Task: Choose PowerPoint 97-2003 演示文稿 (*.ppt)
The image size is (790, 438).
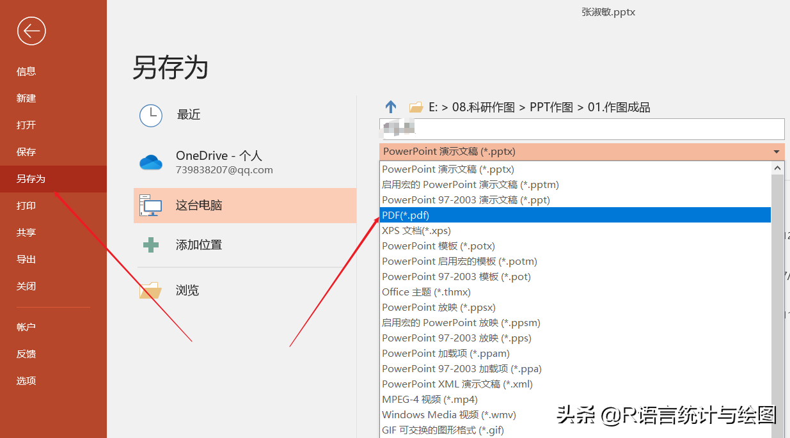Action: (575, 200)
